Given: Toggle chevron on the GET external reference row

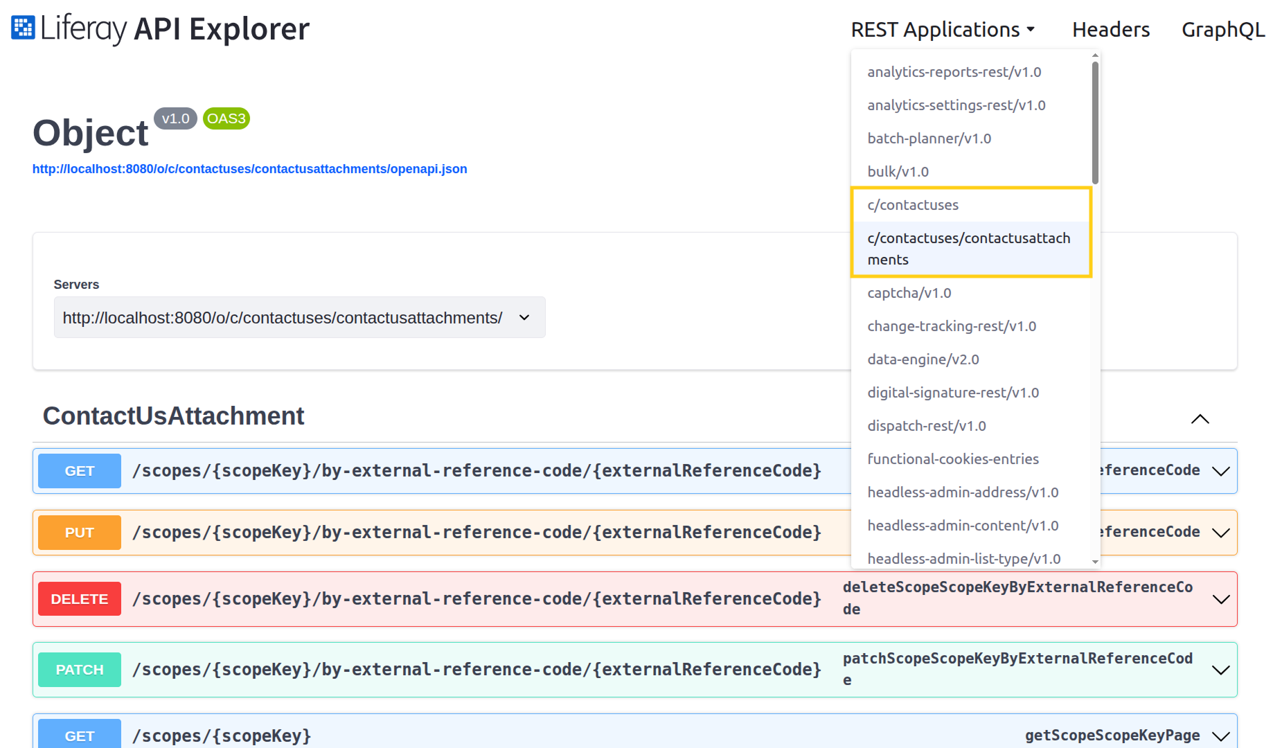Looking at the screenshot, I should coord(1221,471).
